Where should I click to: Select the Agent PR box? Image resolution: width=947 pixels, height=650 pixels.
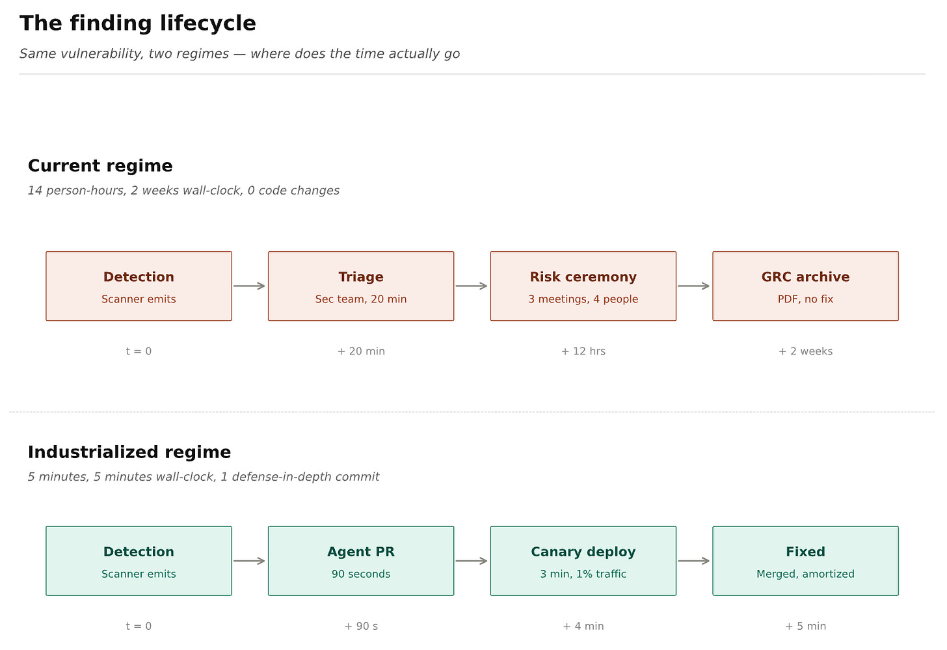click(x=361, y=561)
